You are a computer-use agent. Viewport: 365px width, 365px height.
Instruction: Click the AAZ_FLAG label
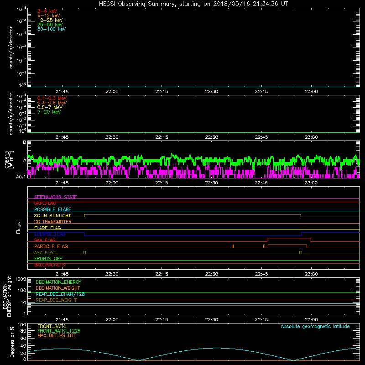click(x=45, y=252)
